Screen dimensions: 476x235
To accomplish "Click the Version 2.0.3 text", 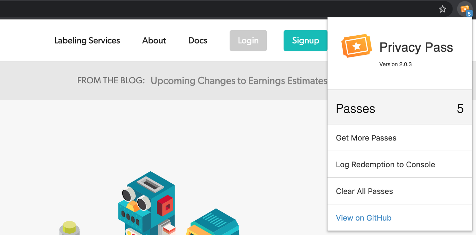I will (x=395, y=64).
